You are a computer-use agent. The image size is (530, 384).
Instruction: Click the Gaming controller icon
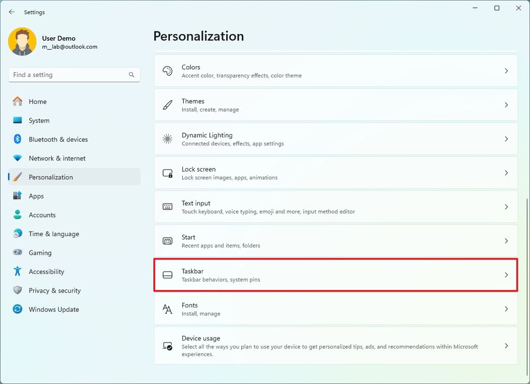[18, 252]
